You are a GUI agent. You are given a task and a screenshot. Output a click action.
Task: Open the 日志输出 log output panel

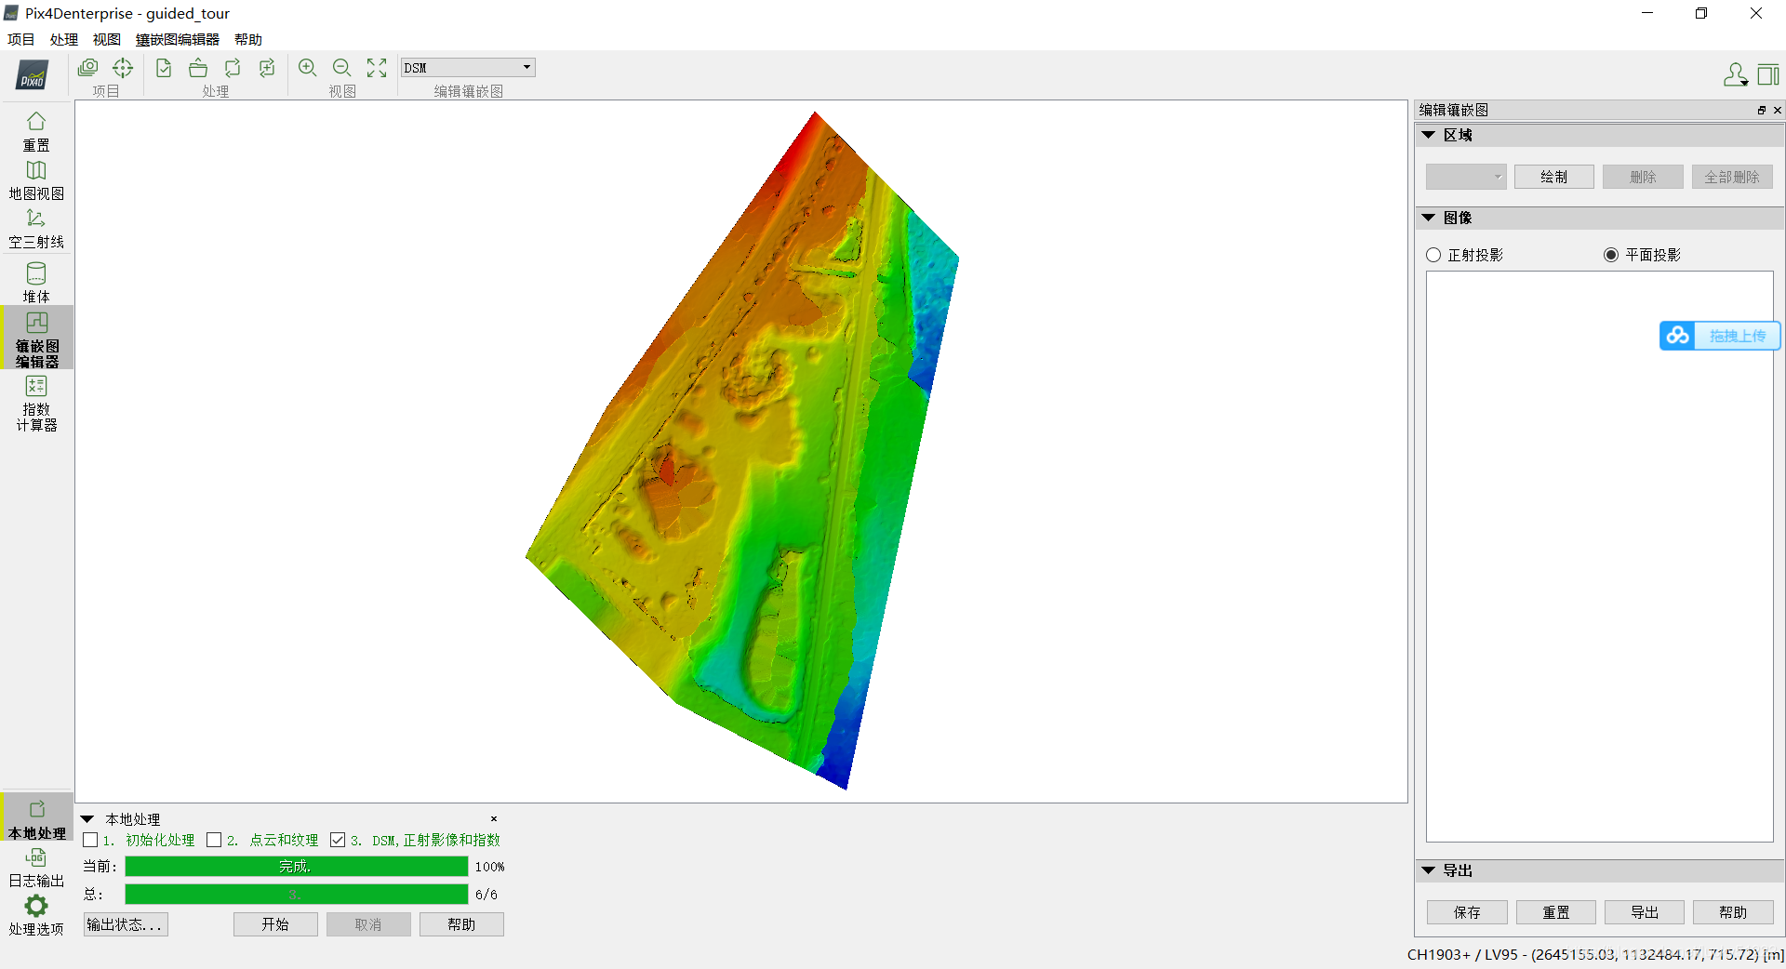36,868
